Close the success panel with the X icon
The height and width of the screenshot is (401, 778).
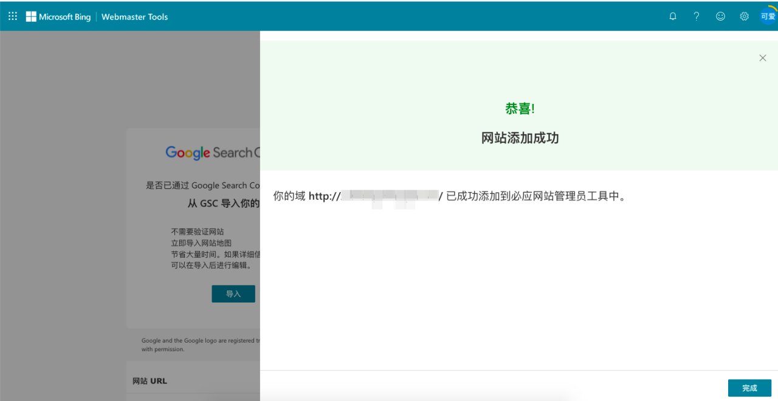click(763, 58)
